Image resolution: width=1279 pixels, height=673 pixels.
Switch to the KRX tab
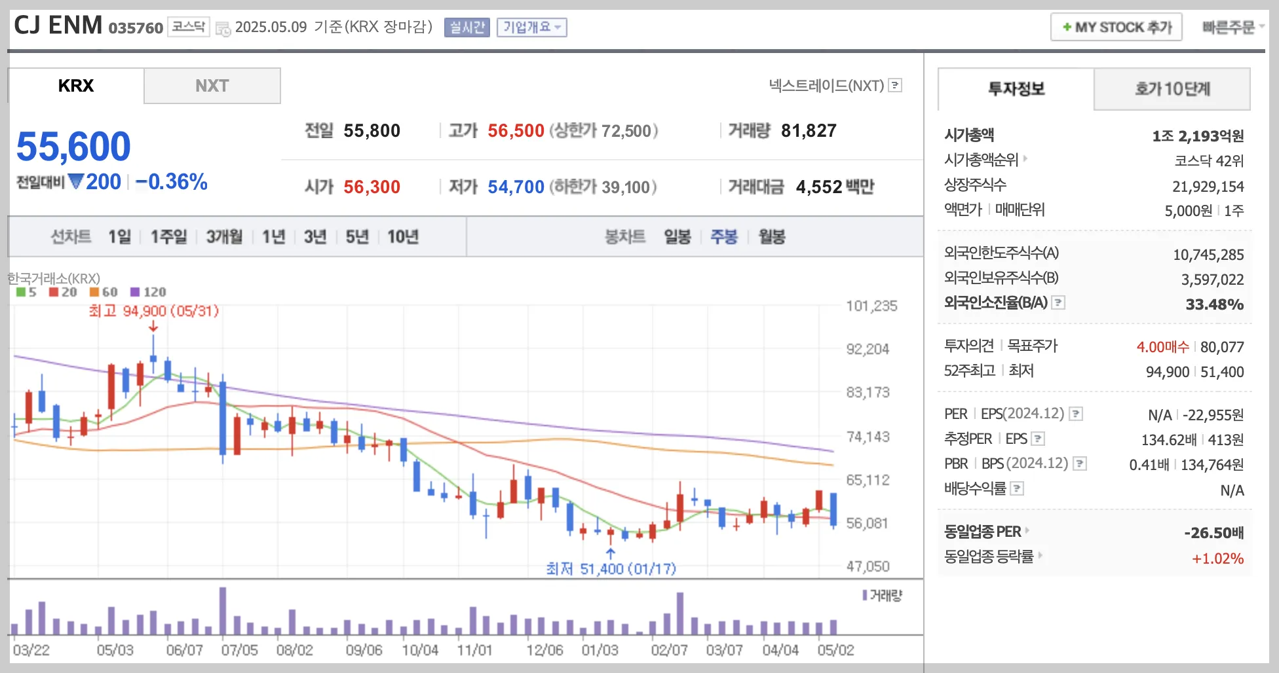(76, 86)
